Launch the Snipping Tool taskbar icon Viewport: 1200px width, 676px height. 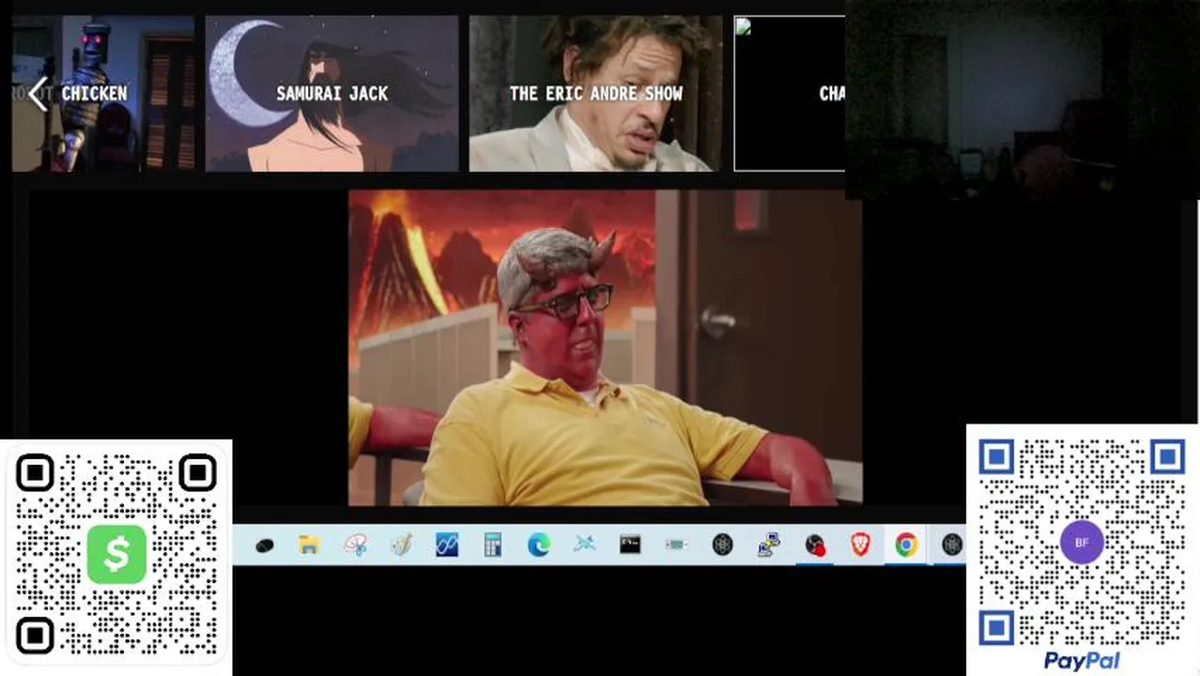point(355,545)
